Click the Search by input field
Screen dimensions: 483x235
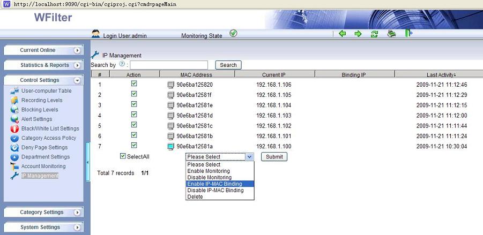click(169, 65)
